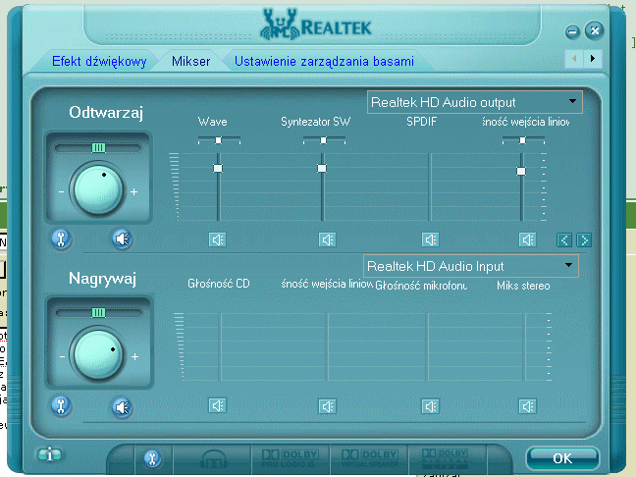The image size is (636, 477).
Task: Close the Realtek audio manager window
Action: [x=595, y=30]
